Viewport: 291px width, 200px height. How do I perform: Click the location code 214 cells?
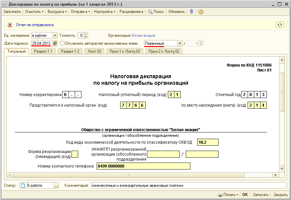pos(257,105)
